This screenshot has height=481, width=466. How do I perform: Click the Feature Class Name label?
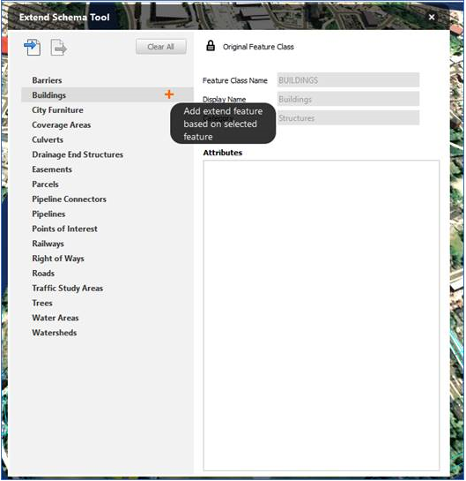(x=235, y=80)
